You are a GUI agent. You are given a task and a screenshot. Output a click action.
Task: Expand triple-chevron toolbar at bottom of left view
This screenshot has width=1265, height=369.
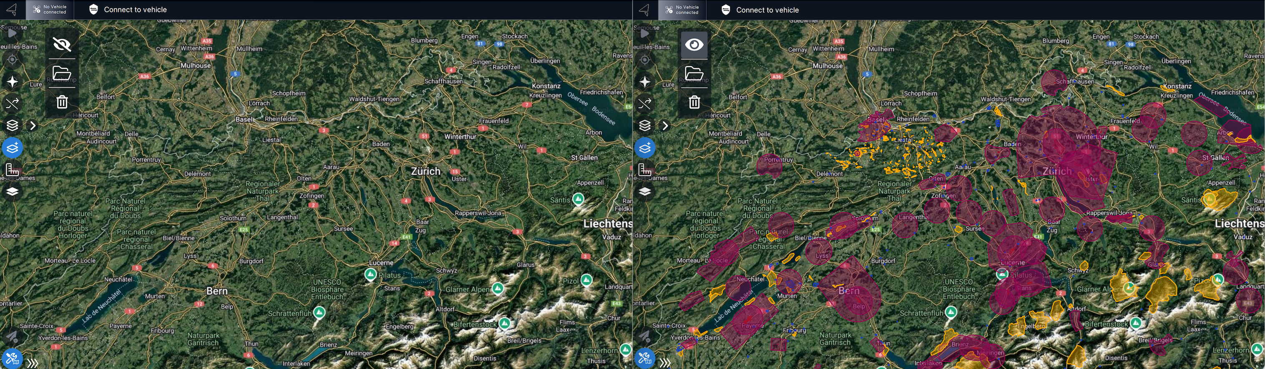point(33,363)
